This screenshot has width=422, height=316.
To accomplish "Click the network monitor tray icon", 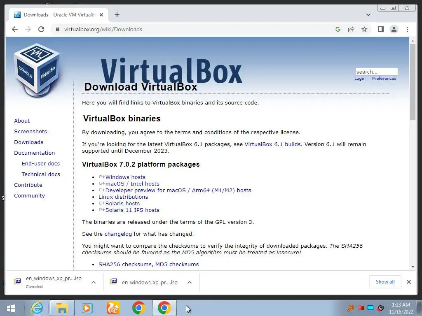I will pyautogui.click(x=370, y=308).
